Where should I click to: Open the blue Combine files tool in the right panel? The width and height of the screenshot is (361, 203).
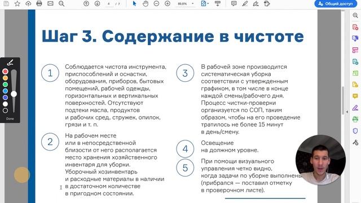355,38
